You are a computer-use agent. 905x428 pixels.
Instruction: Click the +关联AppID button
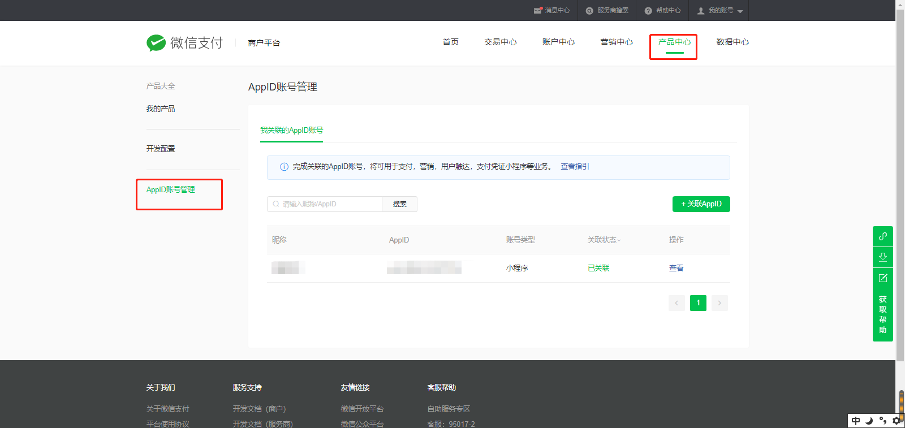click(701, 204)
